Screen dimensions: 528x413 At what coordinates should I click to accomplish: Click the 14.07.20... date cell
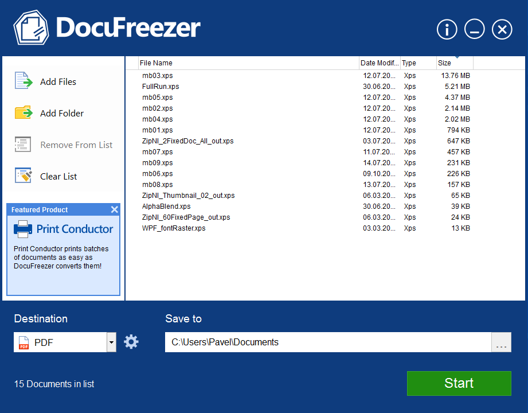(x=379, y=163)
